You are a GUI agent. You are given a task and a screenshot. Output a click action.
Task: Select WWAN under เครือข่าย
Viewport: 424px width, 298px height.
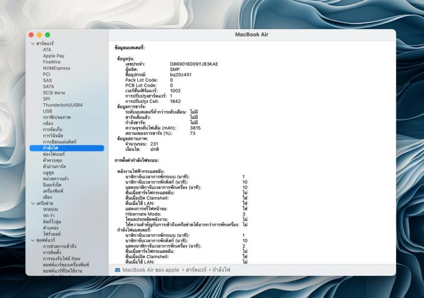pos(50,209)
